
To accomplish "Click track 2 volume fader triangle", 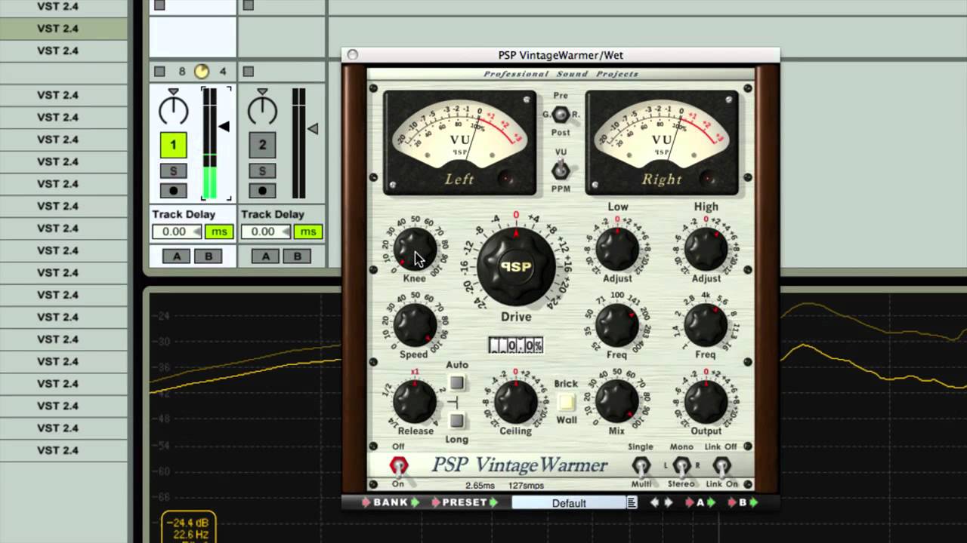I will pos(313,129).
